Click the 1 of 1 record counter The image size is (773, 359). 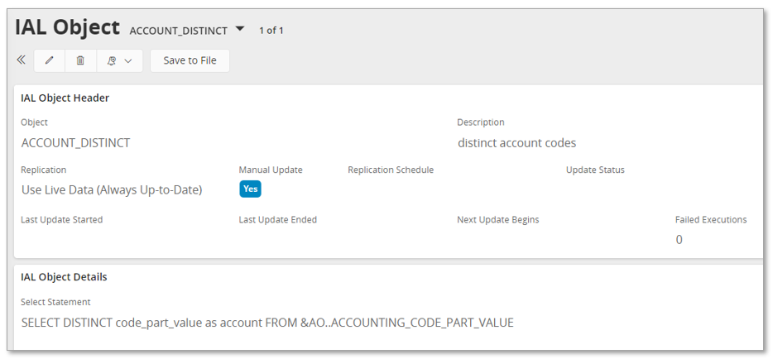click(271, 31)
